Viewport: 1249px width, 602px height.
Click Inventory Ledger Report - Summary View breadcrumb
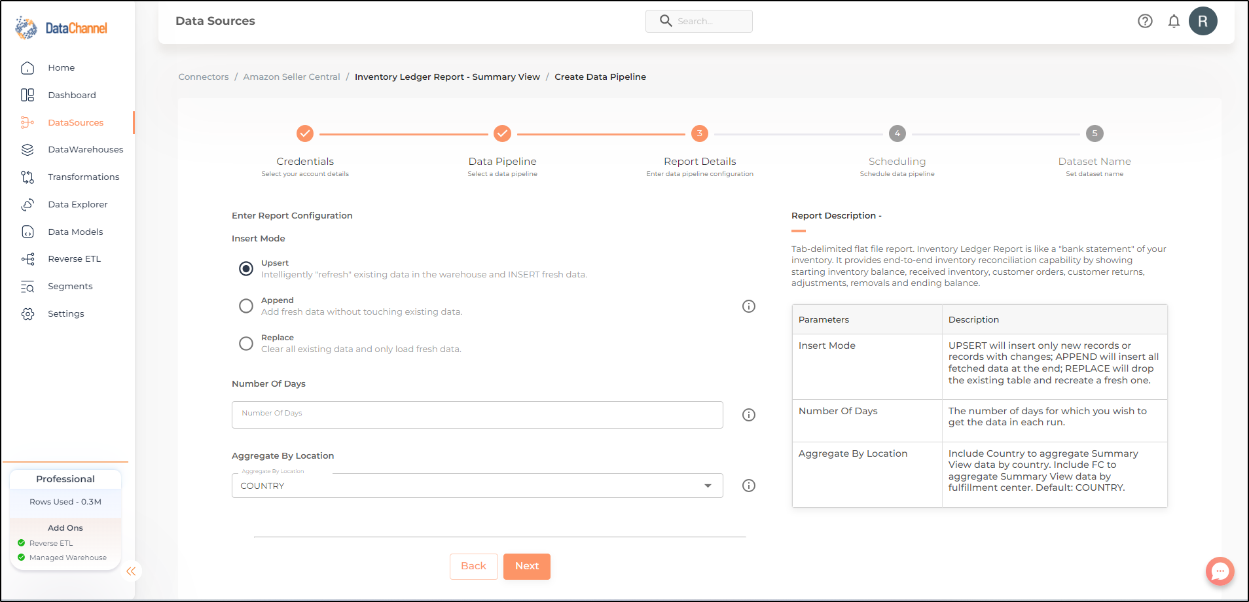(447, 77)
